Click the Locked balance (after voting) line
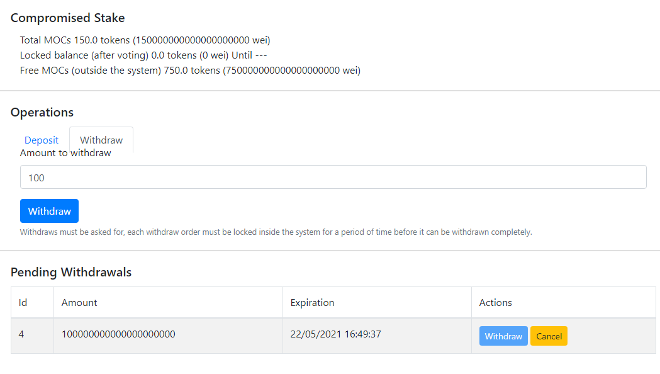The height and width of the screenshot is (374, 660). click(143, 55)
